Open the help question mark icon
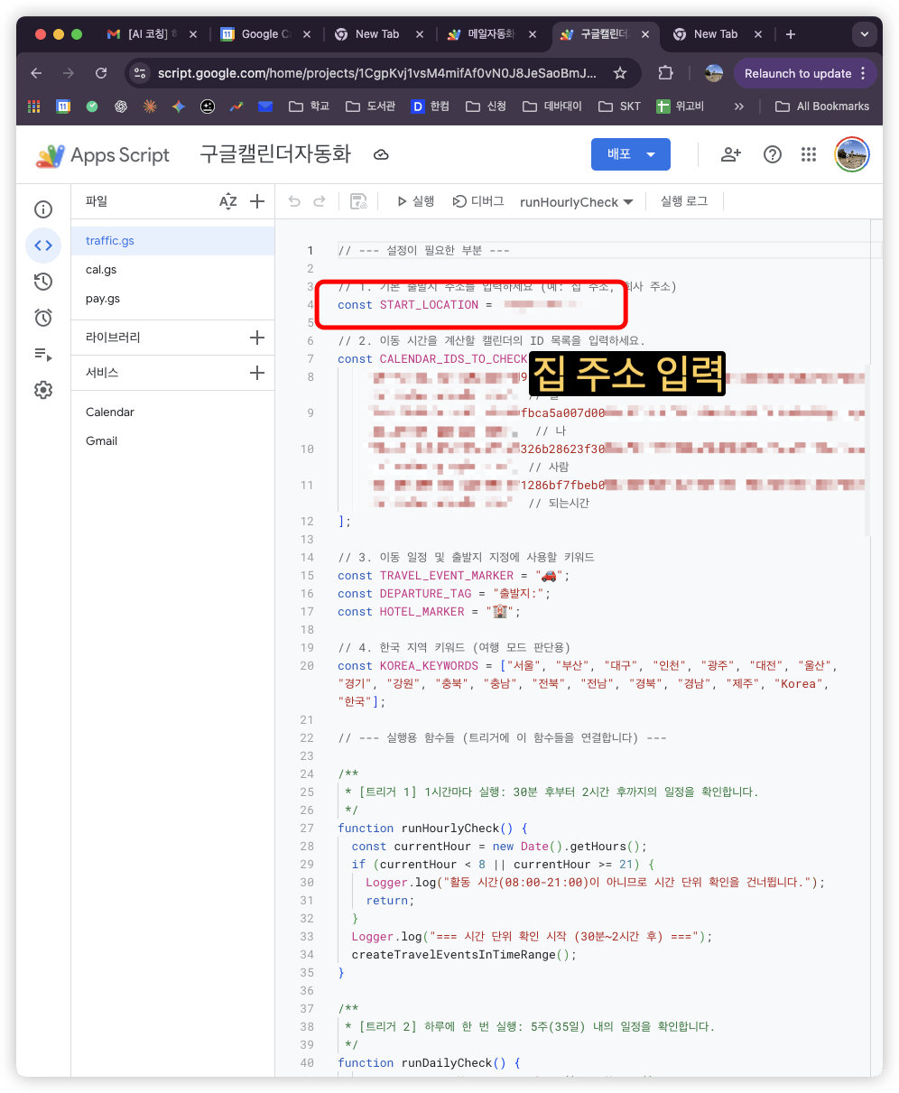The height and width of the screenshot is (1093, 899). click(773, 155)
